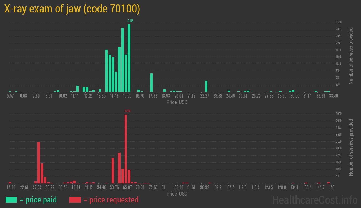361x208 pixels.
Task: Select the tallest green bar under 3,108
Action: [129, 58]
